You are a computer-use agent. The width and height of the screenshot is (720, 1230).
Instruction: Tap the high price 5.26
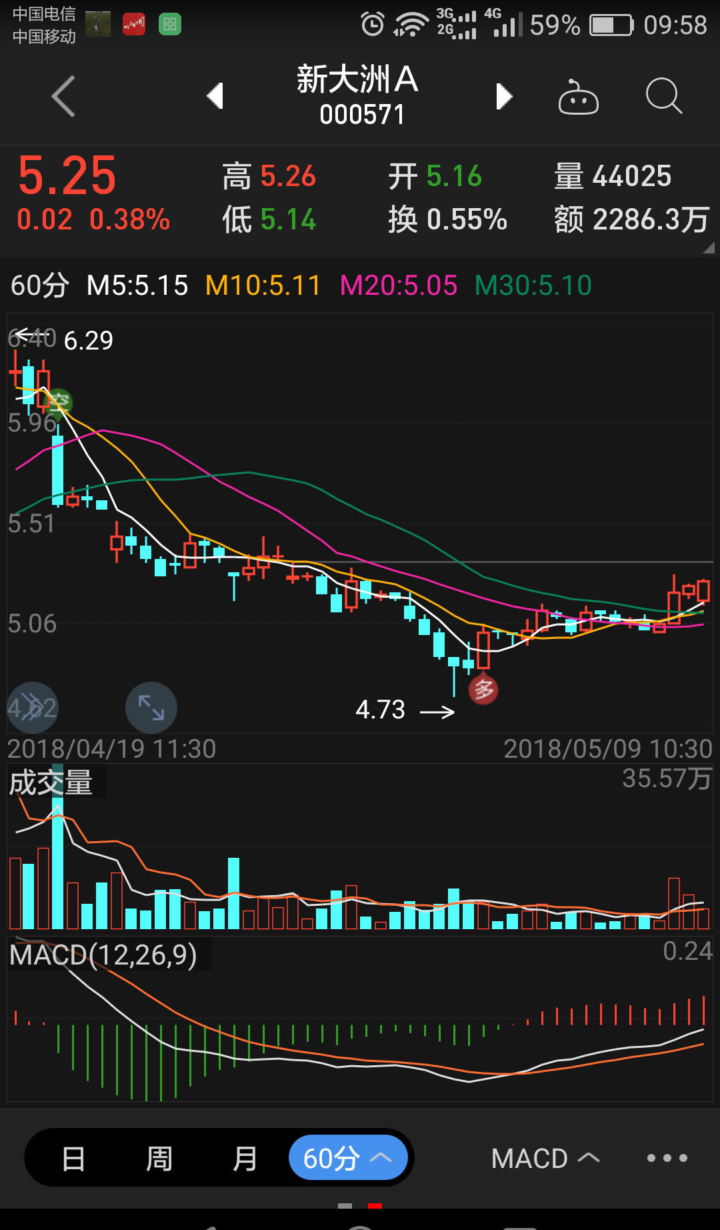click(288, 176)
